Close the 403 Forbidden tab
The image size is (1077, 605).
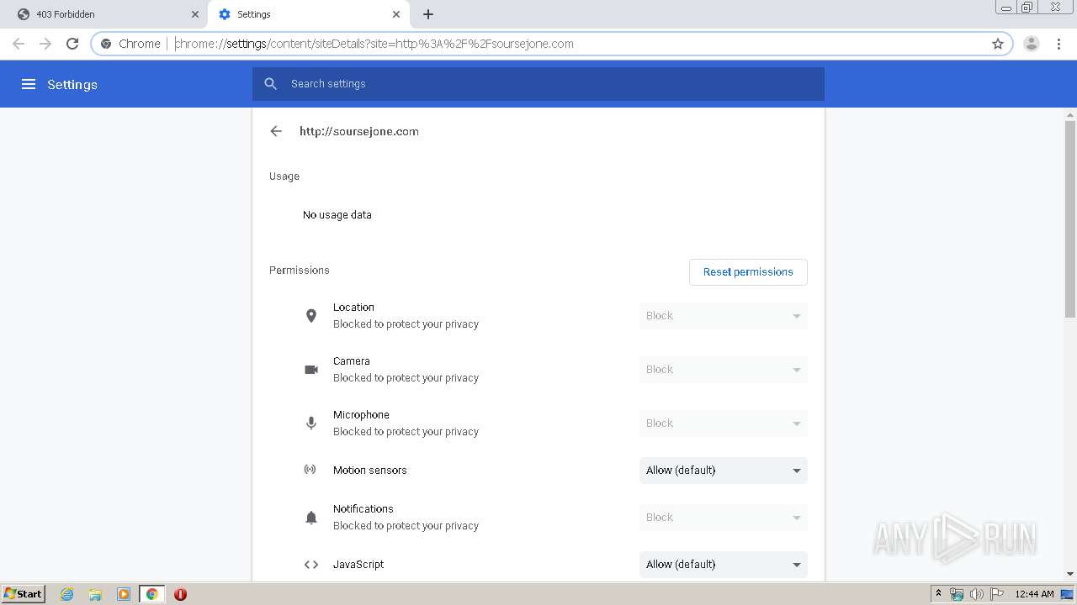[195, 14]
